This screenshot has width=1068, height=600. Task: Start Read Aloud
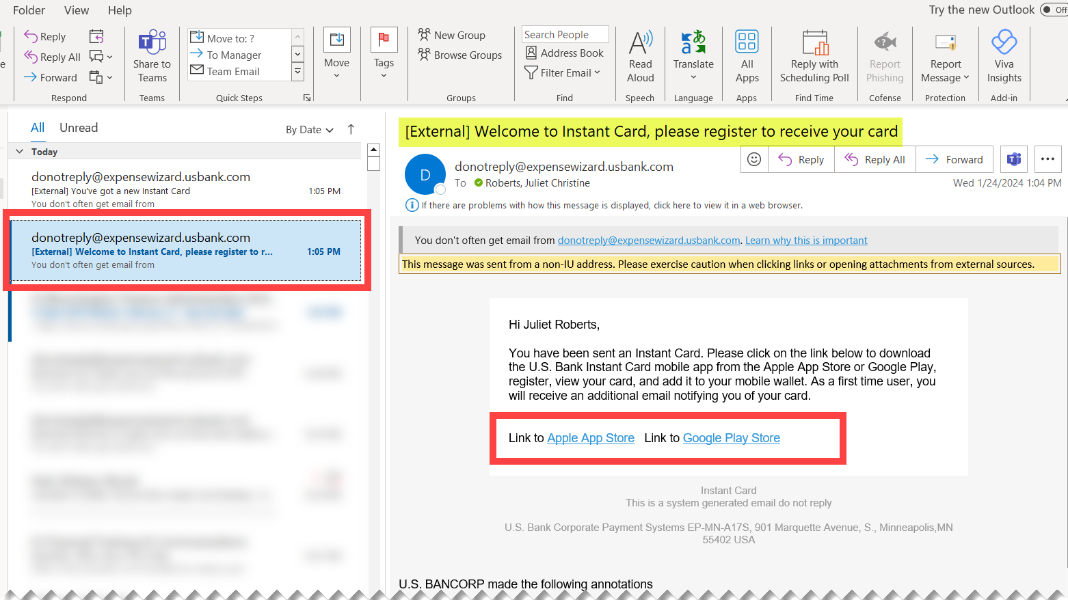(641, 56)
